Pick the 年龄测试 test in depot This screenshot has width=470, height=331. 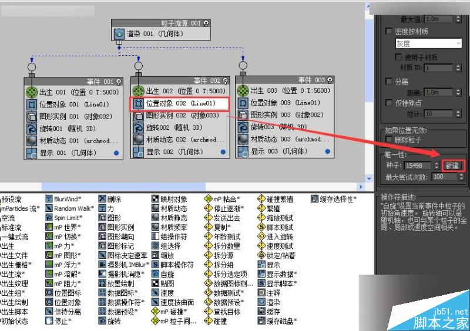pyautogui.click(x=222, y=237)
